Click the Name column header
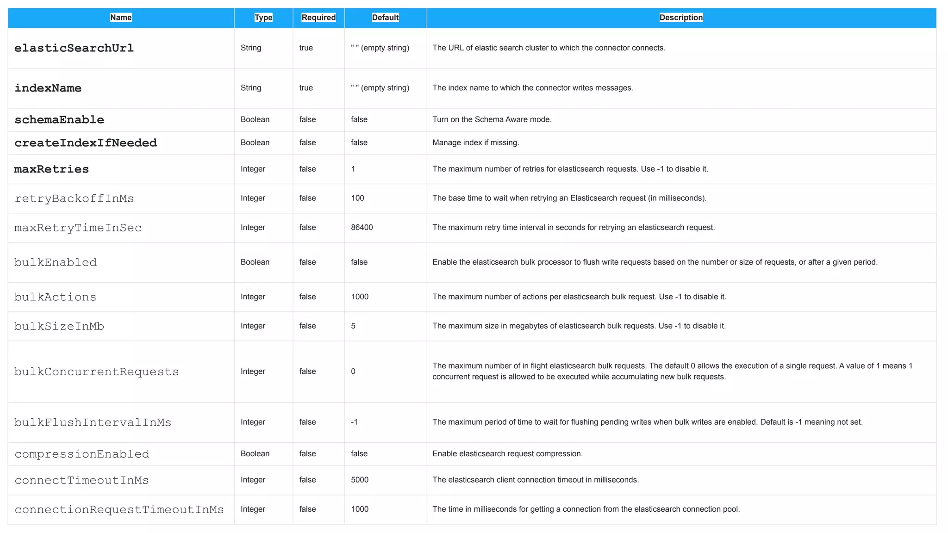Viewport: 948px width, 533px height. (121, 18)
